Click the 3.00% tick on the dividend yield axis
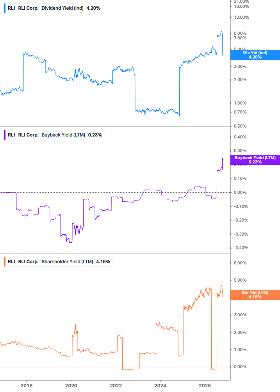 point(240,66)
